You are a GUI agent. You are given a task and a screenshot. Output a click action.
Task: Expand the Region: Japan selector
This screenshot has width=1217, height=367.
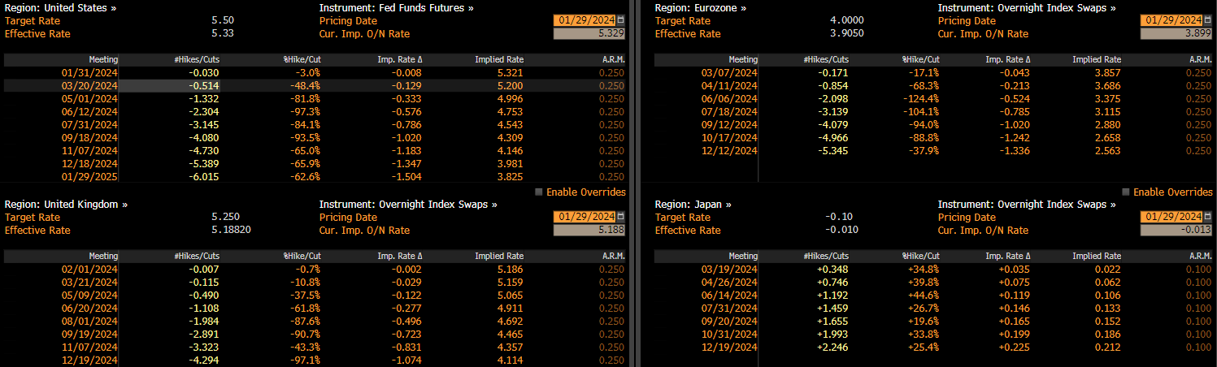(x=693, y=205)
